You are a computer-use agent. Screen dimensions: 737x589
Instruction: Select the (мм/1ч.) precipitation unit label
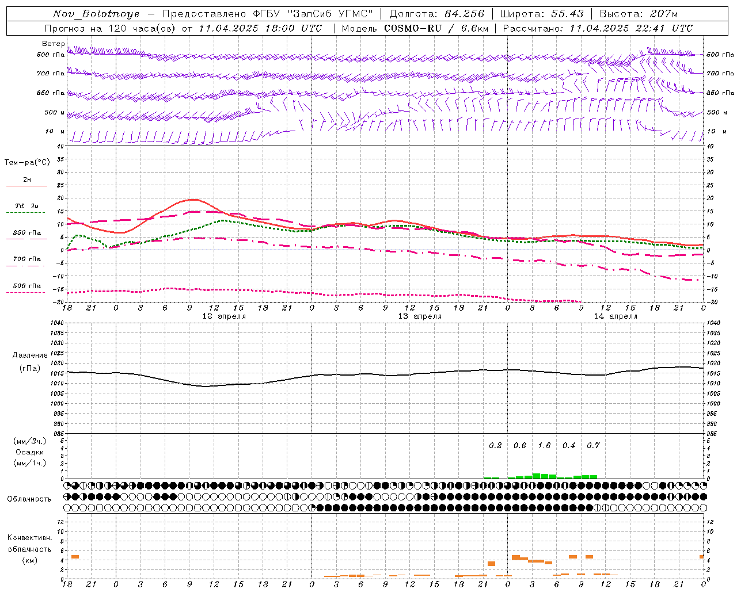coord(29,463)
